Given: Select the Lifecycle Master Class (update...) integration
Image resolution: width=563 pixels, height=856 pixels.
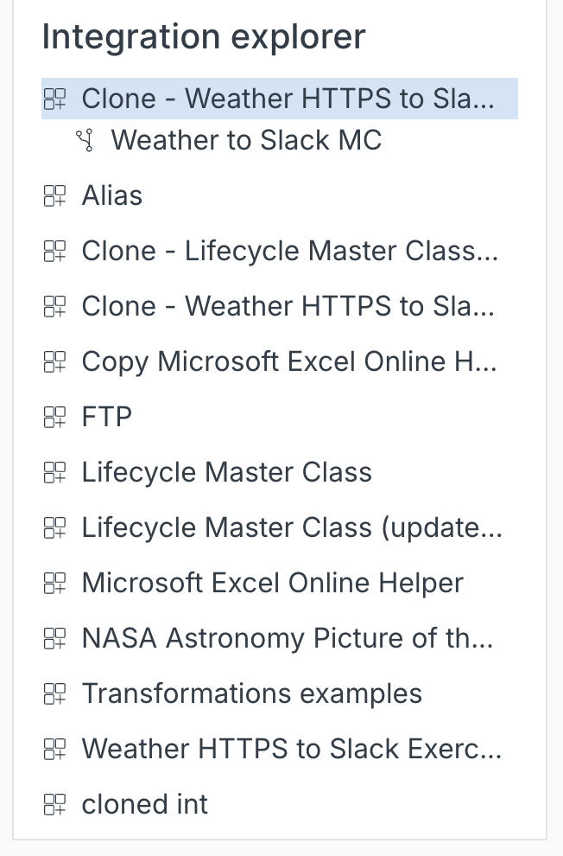Looking at the screenshot, I should click(291, 528).
